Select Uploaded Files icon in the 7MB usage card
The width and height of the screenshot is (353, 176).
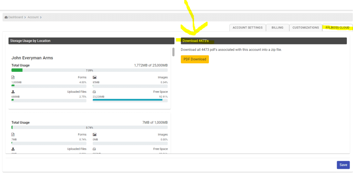(13, 149)
